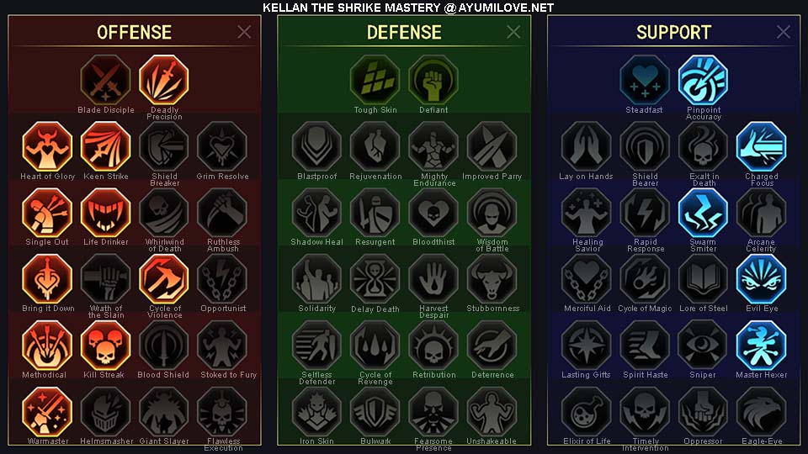Click the Support tree header title
The width and height of the screenshot is (808, 454).
pyautogui.click(x=673, y=33)
